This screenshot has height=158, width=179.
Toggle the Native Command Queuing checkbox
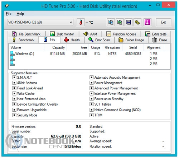(x=91, y=110)
